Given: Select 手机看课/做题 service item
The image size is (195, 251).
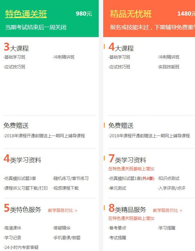Looking at the screenshot, I should point(67,238).
